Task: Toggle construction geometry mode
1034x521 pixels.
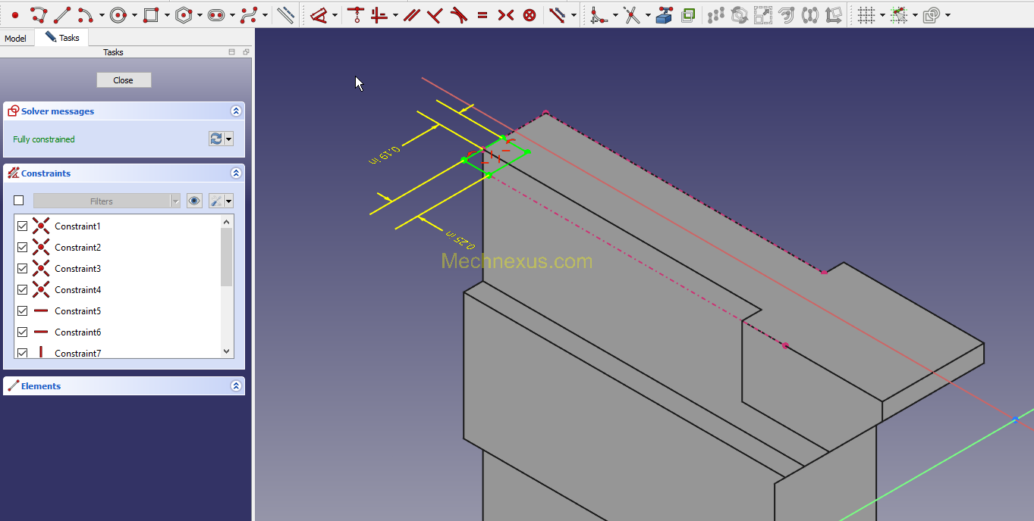Action: coord(285,14)
